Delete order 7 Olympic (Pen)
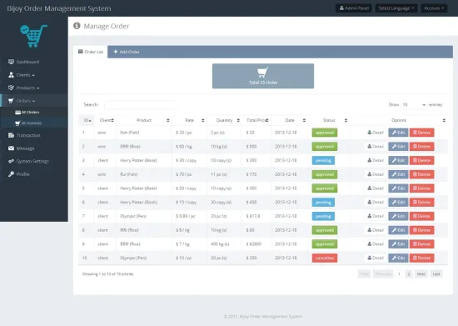The image size is (458, 326). [422, 216]
